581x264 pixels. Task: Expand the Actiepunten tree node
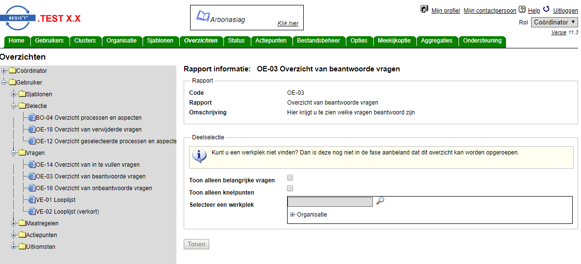[14, 235]
